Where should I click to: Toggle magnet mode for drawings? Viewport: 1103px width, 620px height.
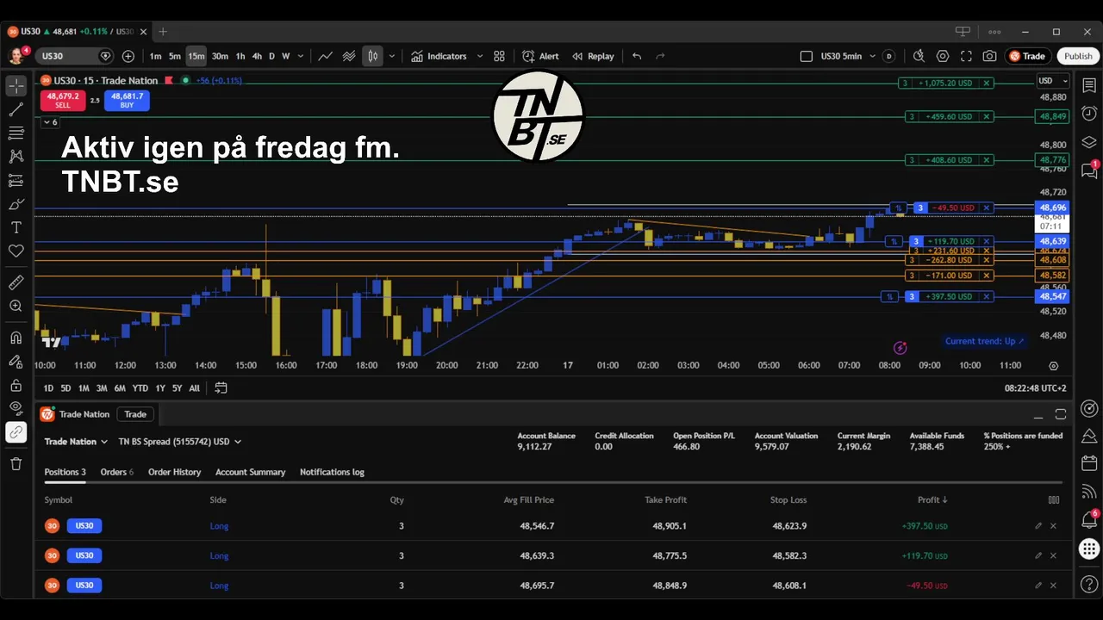pos(16,338)
